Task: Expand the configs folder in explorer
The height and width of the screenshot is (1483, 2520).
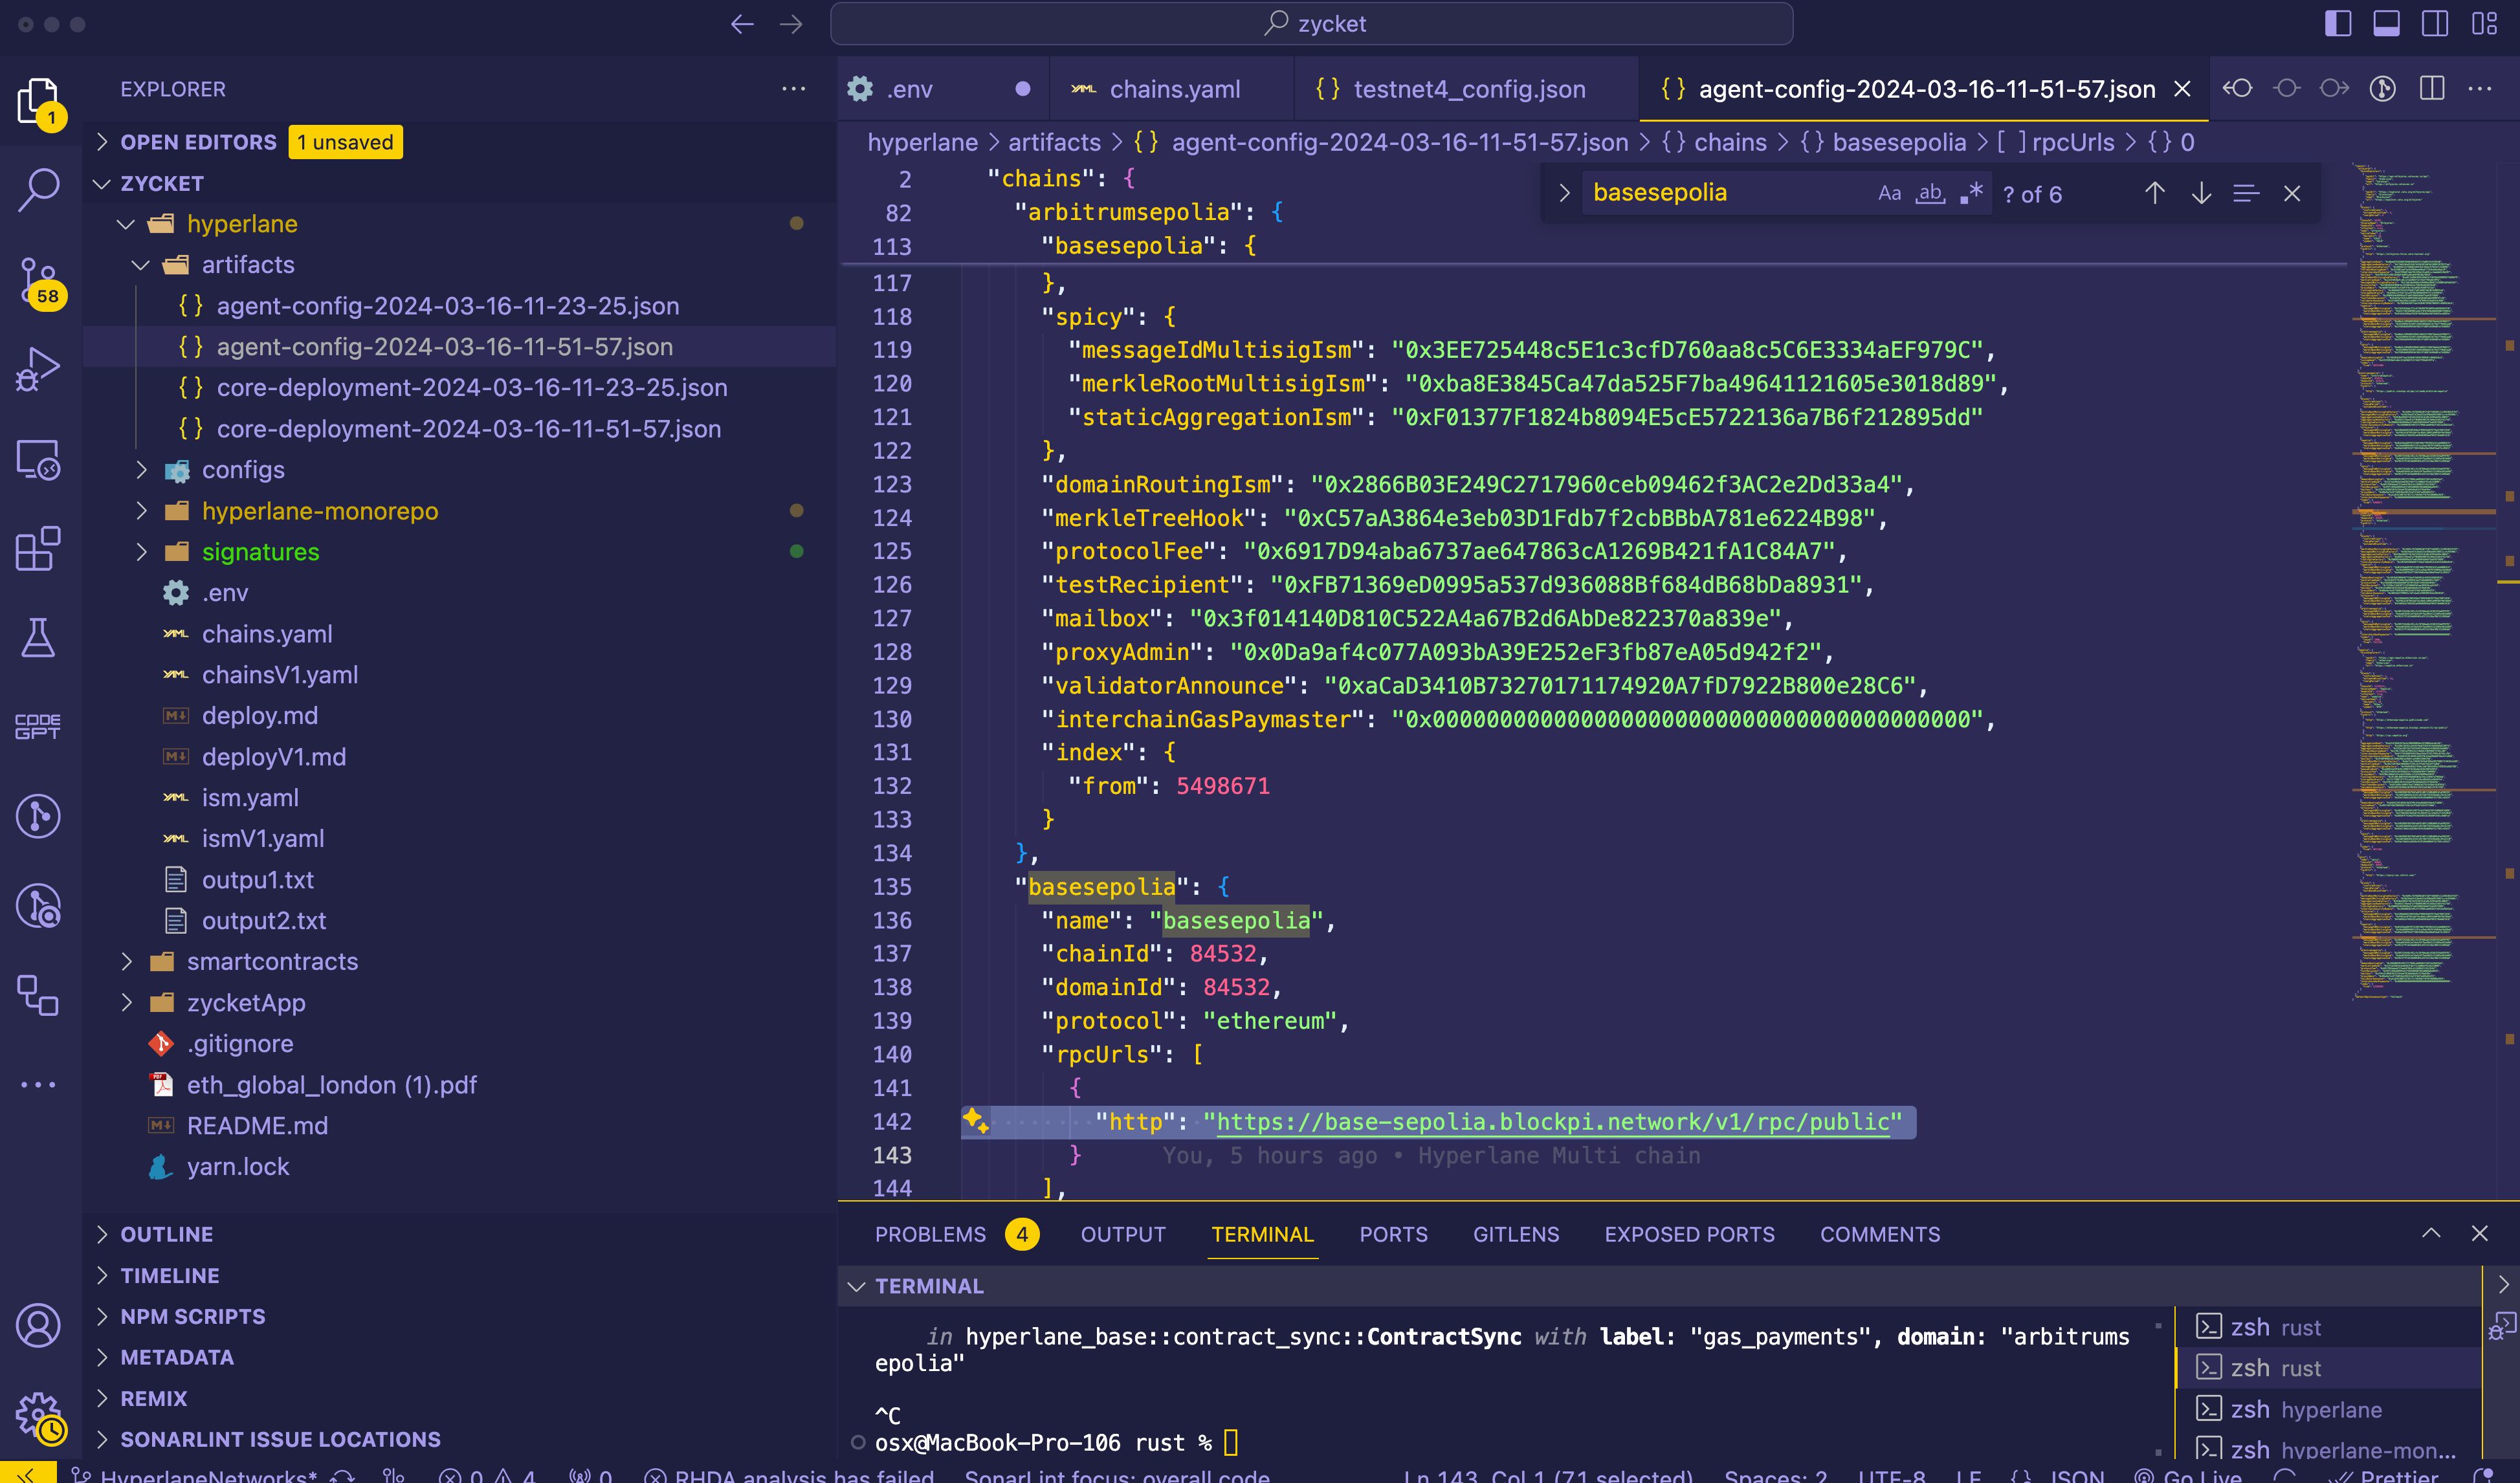Action: coord(244,468)
